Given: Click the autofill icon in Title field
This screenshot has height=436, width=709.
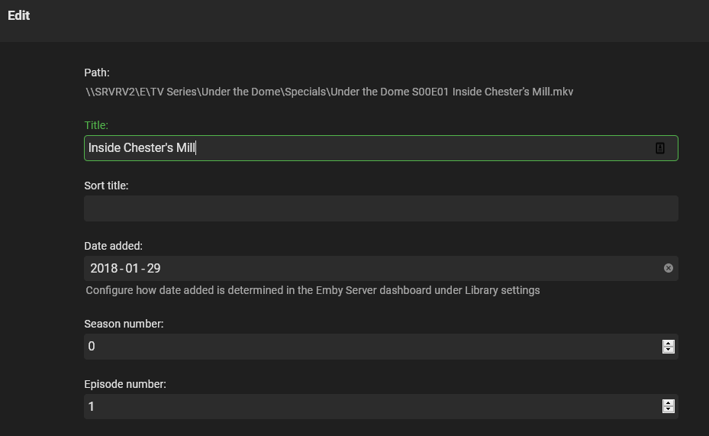Looking at the screenshot, I should click(660, 148).
